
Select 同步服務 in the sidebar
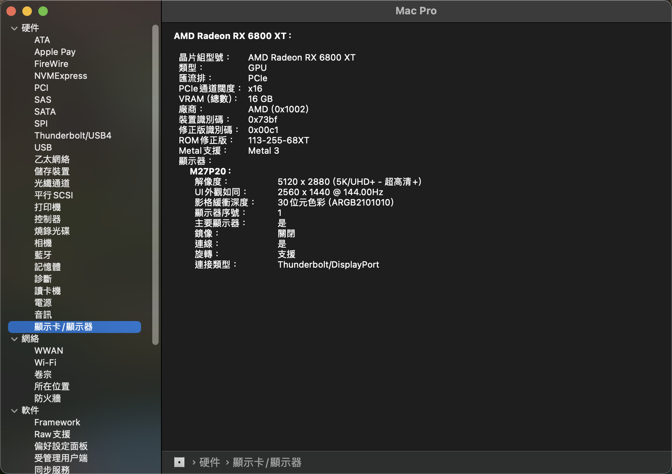(x=52, y=470)
